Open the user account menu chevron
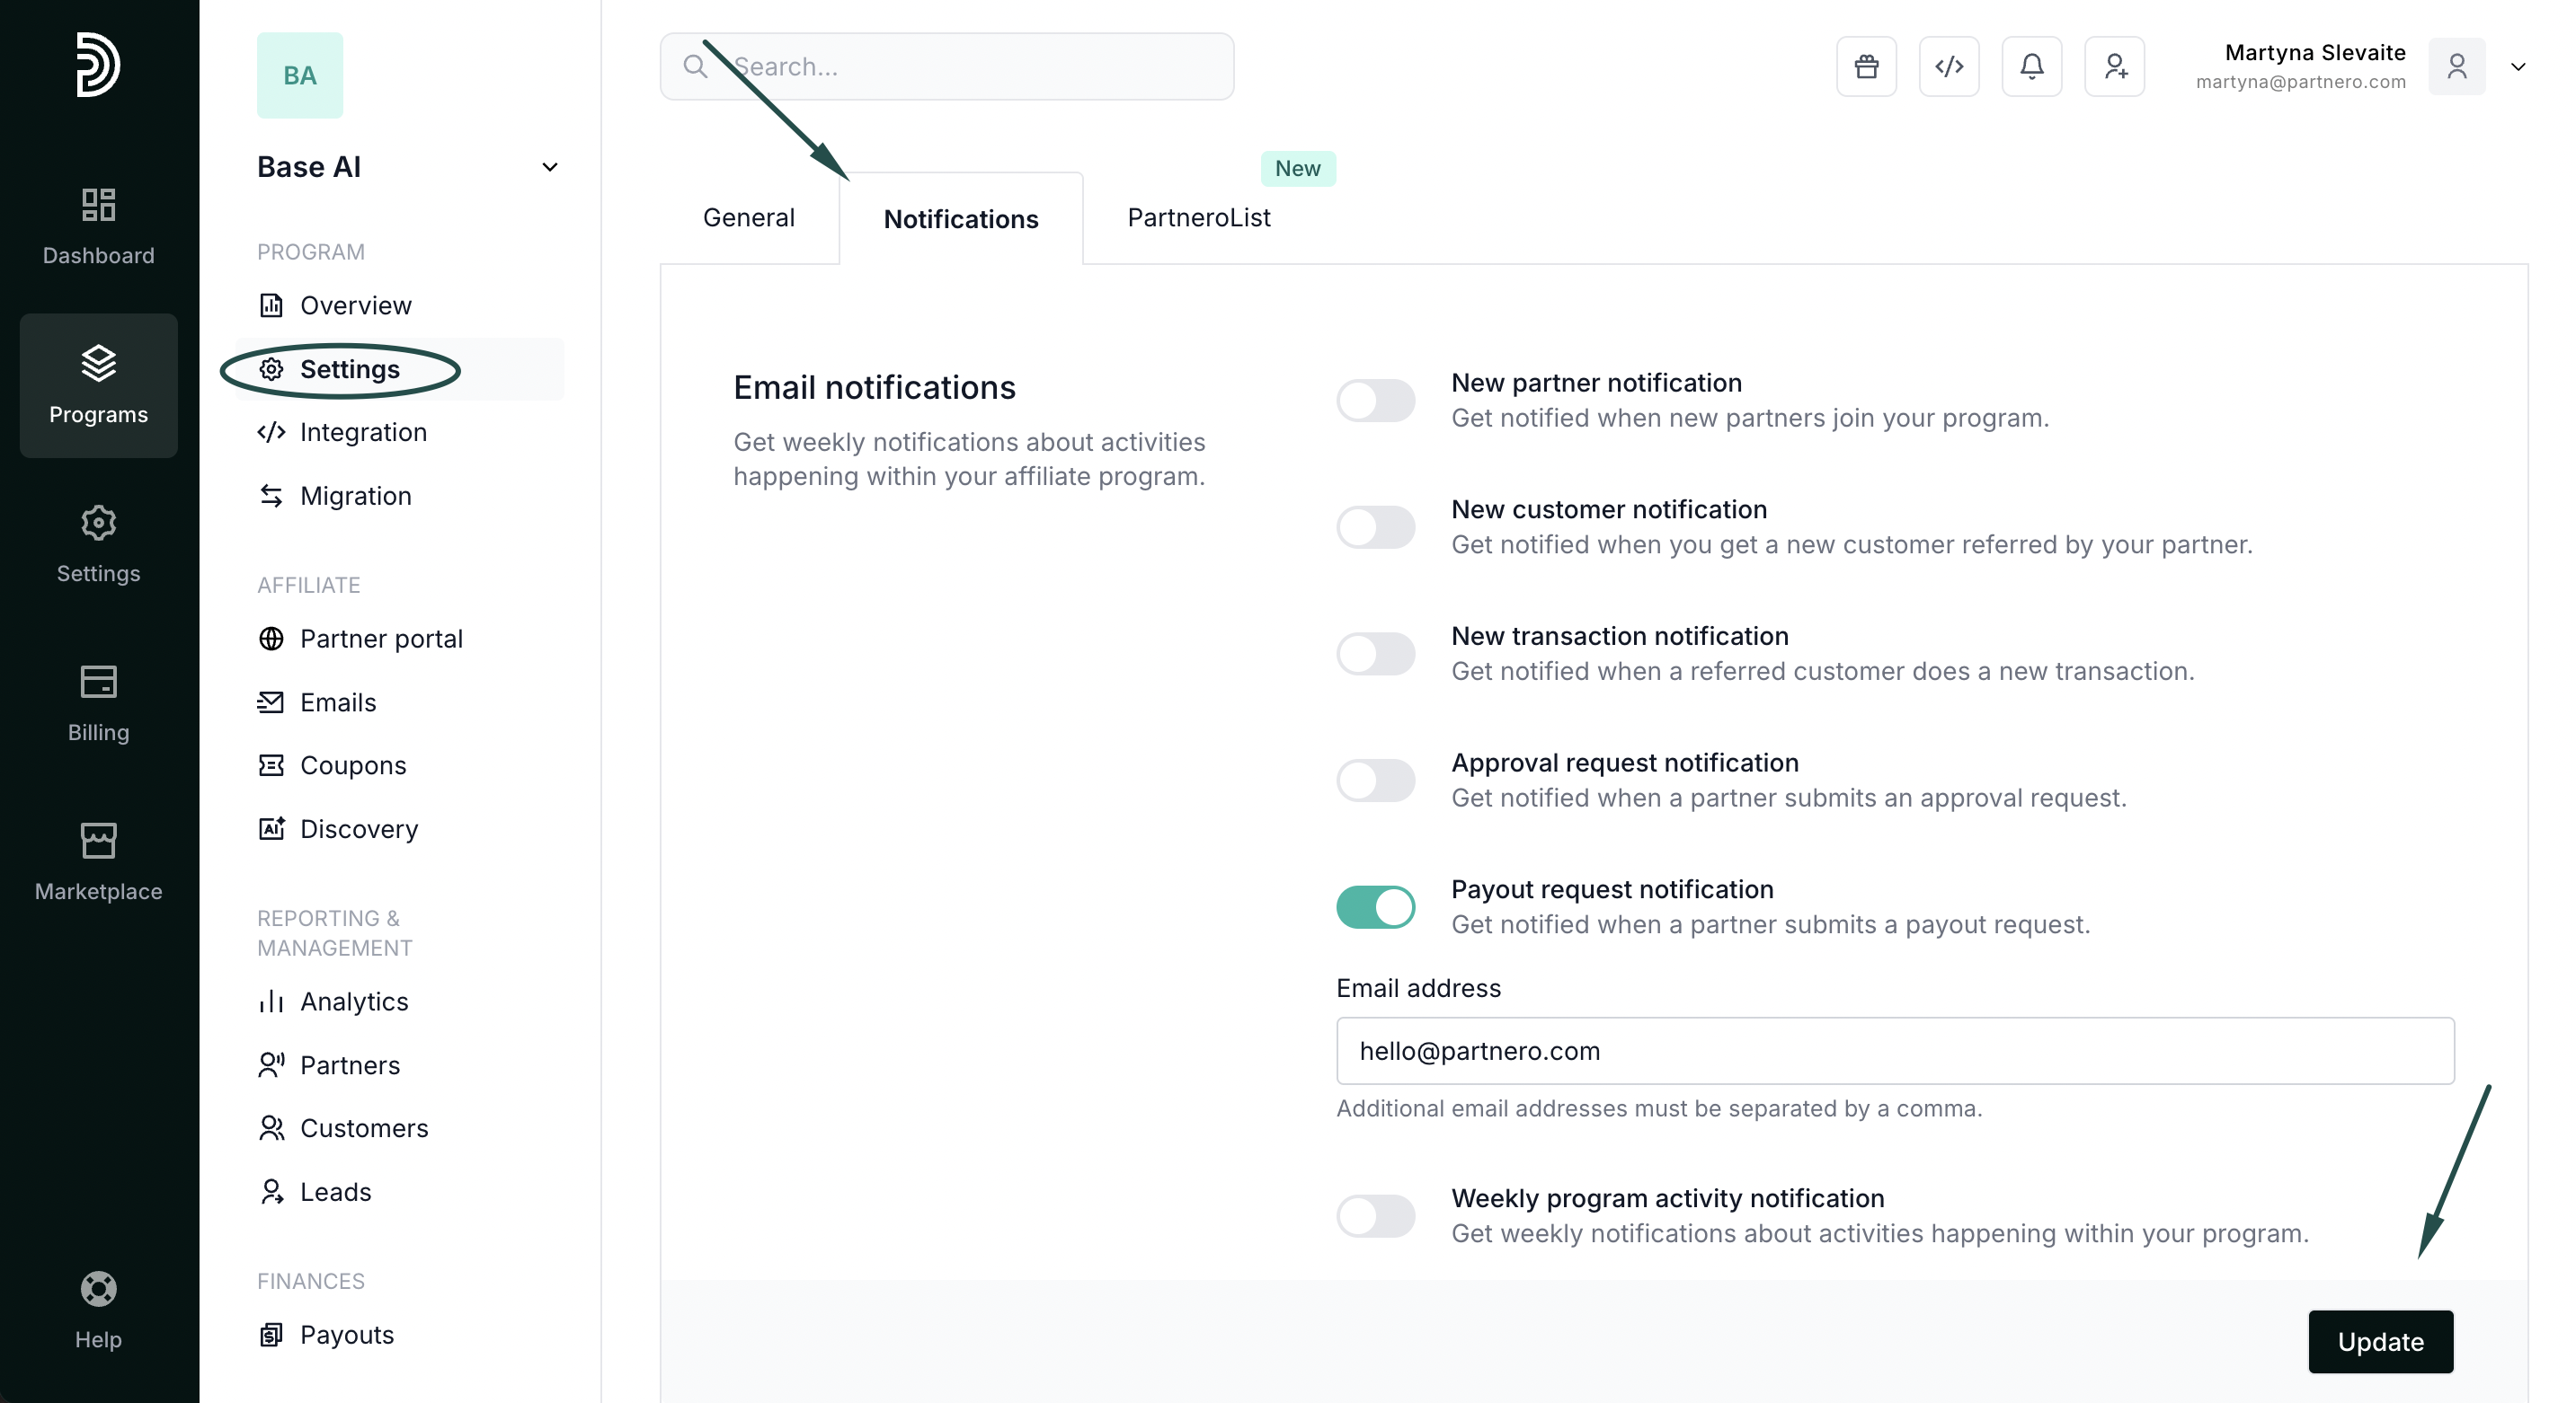 (x=2518, y=67)
